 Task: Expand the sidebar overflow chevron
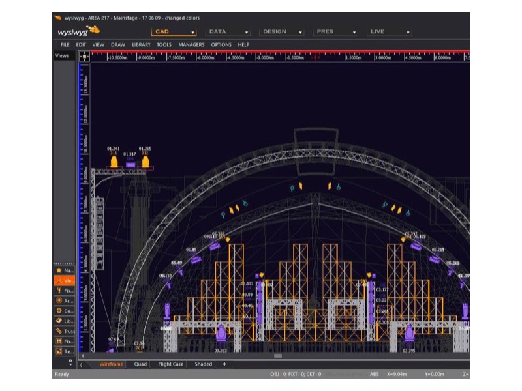(70, 359)
